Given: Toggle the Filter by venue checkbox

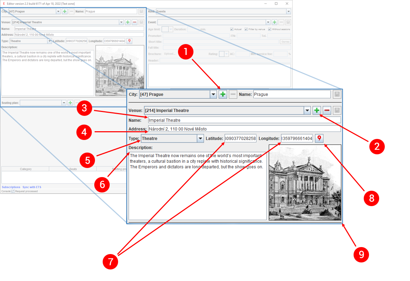Looking at the screenshot, I should tap(246, 29).
